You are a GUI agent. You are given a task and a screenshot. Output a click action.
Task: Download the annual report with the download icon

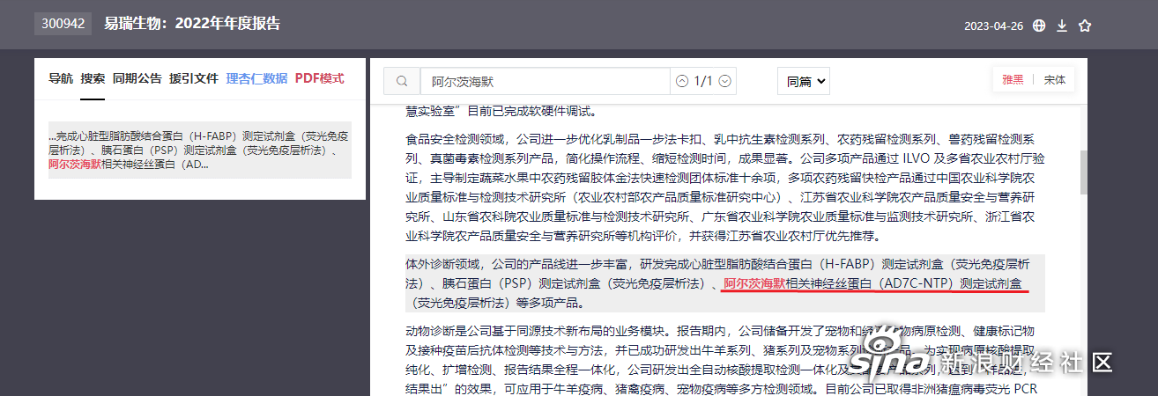tap(1062, 26)
